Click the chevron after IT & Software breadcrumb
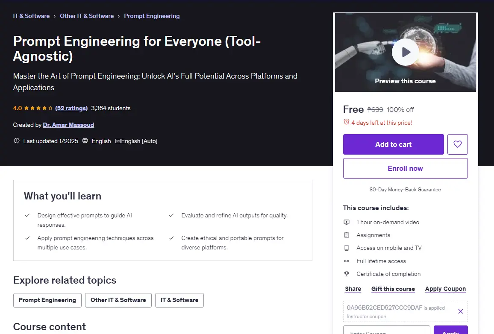 click(x=55, y=16)
